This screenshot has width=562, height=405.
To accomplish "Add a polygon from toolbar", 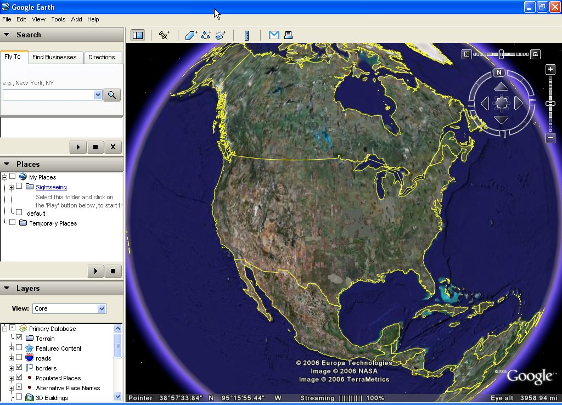I will tap(192, 35).
